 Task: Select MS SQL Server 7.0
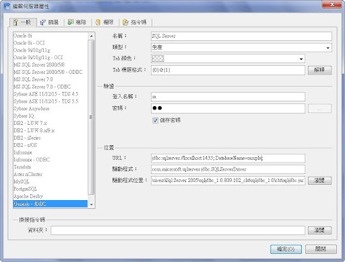51,79
